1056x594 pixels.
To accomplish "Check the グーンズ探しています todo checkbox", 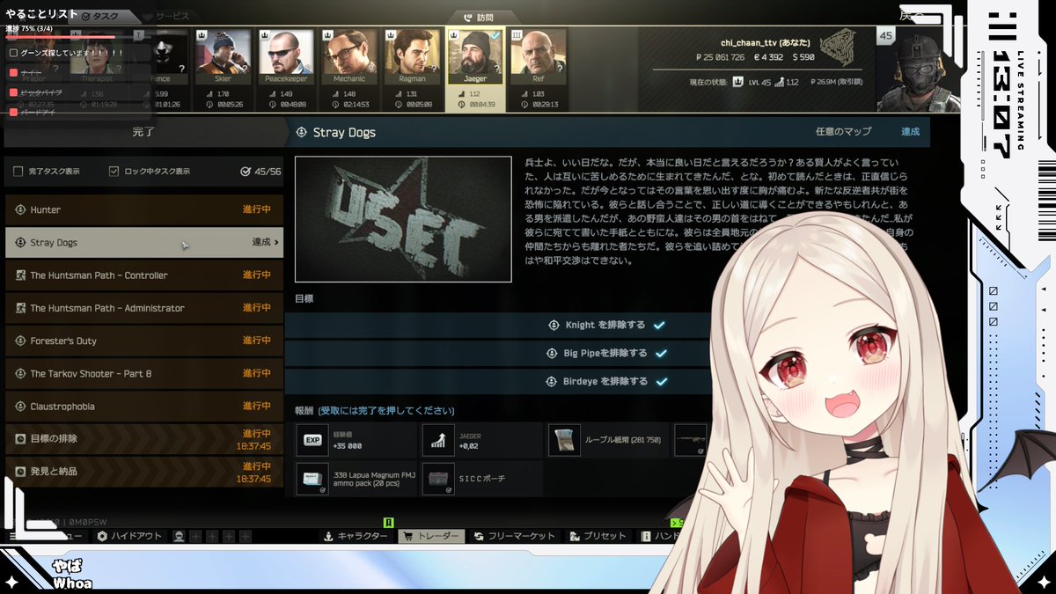I will pos(13,53).
